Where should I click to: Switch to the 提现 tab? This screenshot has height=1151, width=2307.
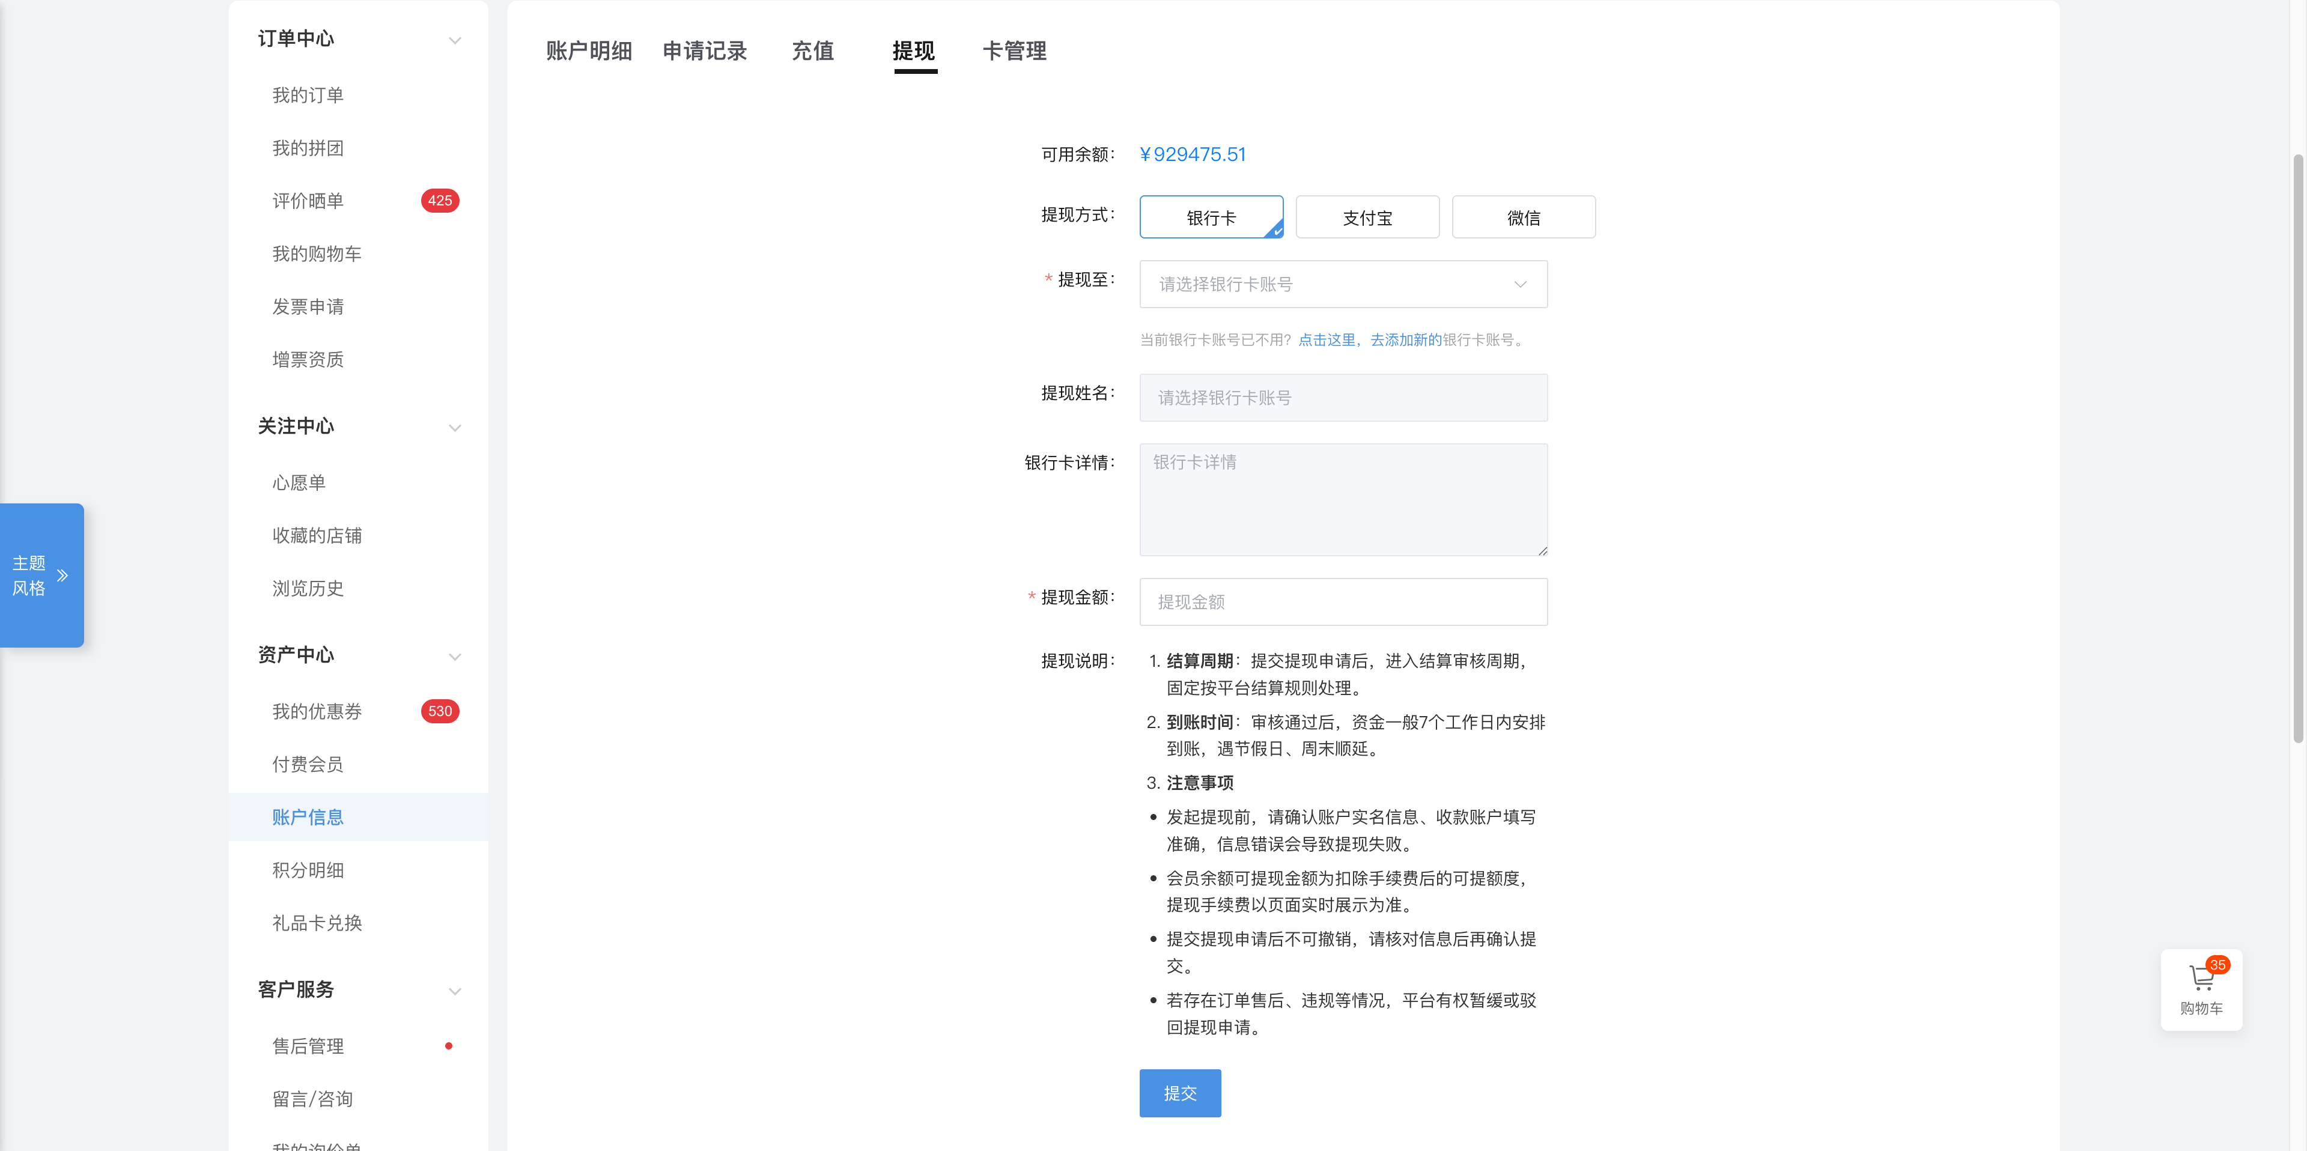coord(913,51)
